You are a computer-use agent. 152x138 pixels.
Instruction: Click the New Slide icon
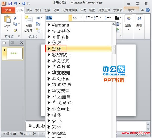click(29, 19)
